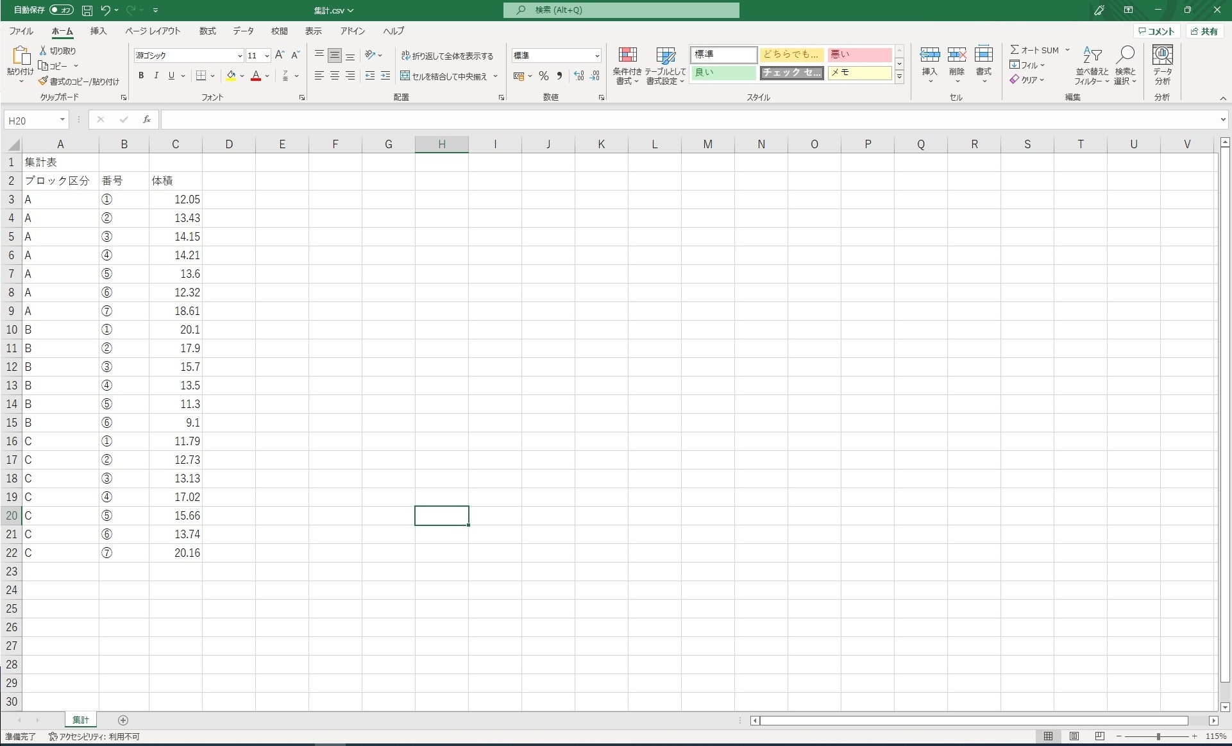Click the Format Painter brush icon
This screenshot has height=746, width=1232.
(x=43, y=81)
